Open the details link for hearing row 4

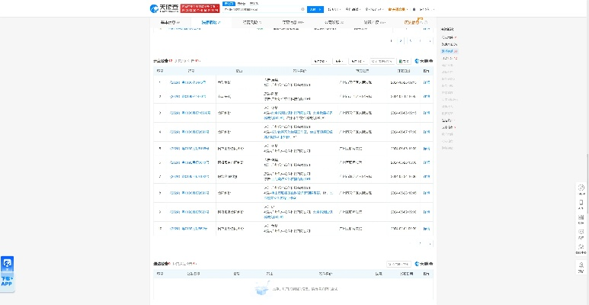point(427,132)
